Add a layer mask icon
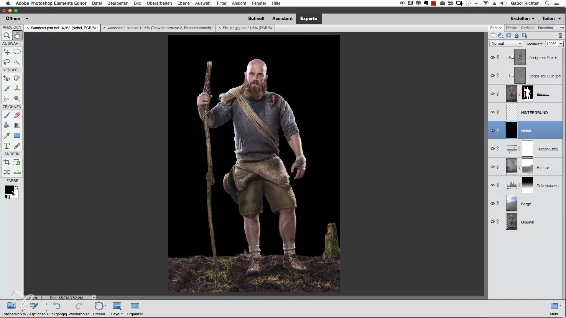 (509, 36)
